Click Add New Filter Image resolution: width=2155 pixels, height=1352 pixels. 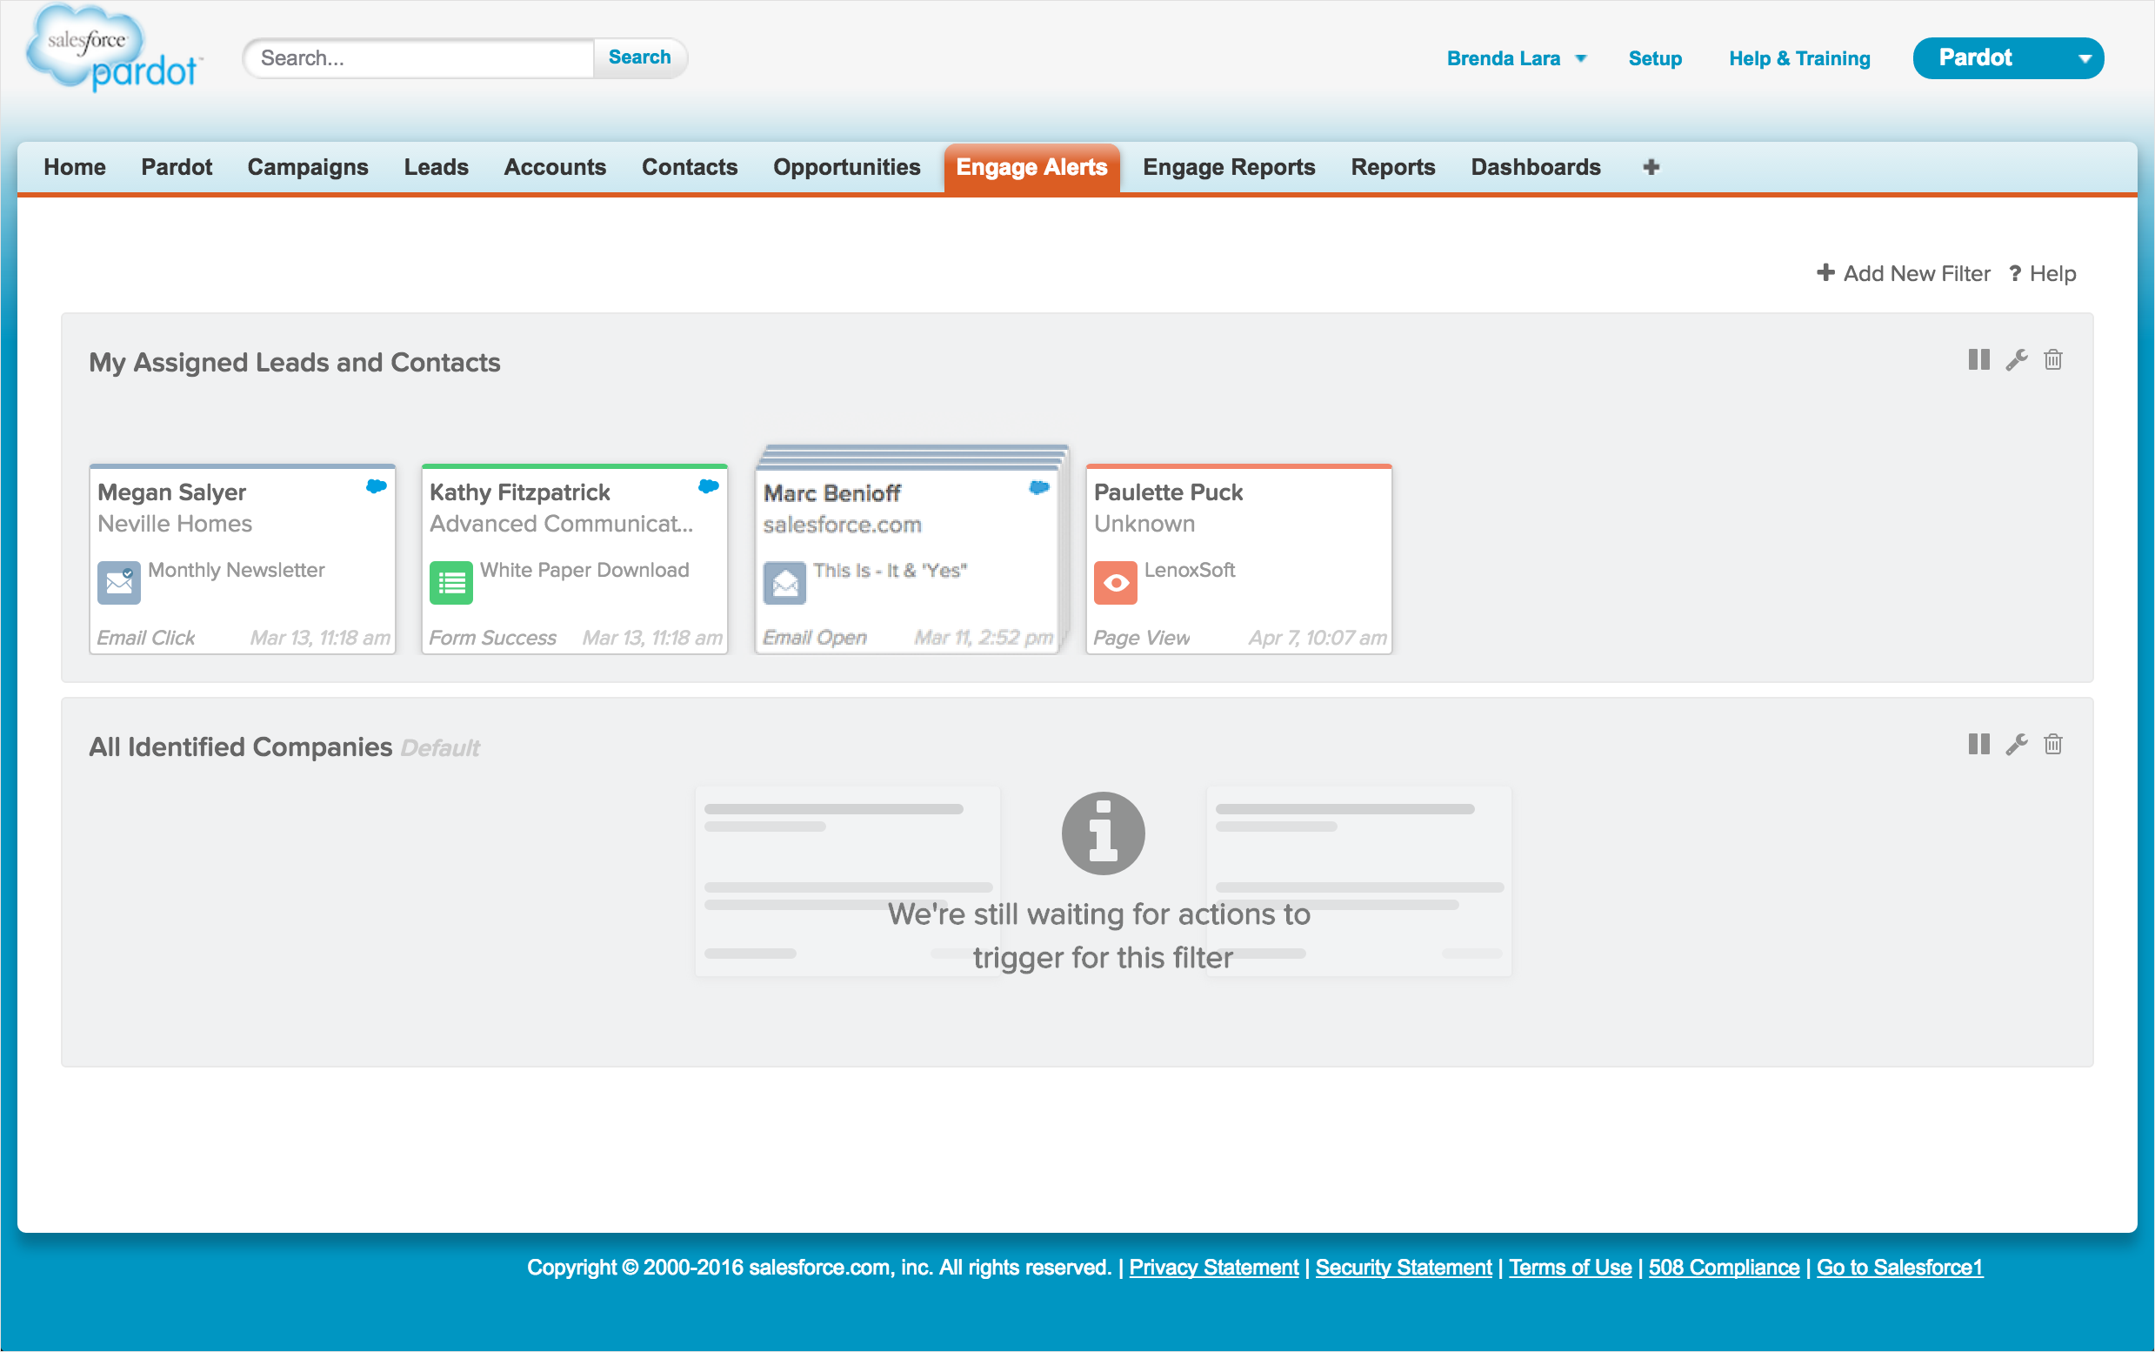(x=1903, y=273)
